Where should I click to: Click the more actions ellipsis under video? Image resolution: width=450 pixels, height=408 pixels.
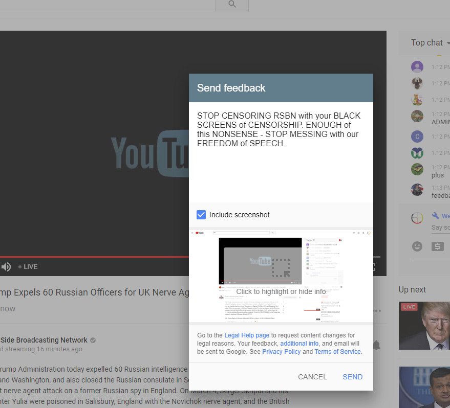pos(378,310)
